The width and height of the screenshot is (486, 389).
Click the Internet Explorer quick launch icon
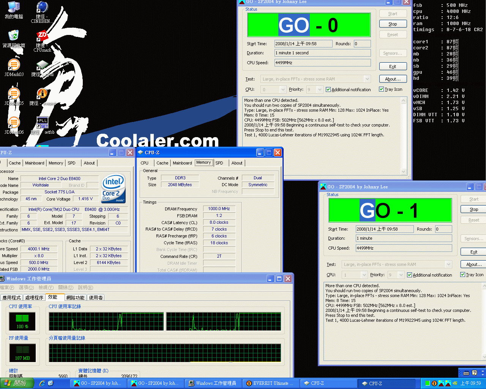[x=42, y=383]
